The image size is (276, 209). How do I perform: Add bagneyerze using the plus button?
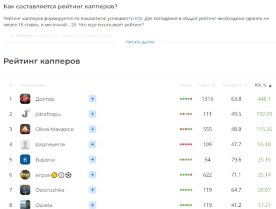click(x=93, y=144)
